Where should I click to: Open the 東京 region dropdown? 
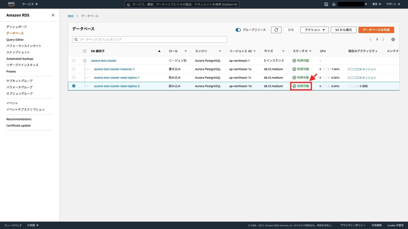[x=376, y=4]
